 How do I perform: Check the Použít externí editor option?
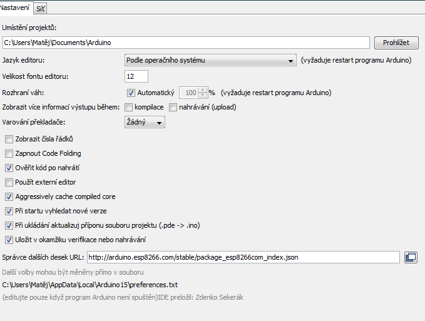(x=9, y=182)
